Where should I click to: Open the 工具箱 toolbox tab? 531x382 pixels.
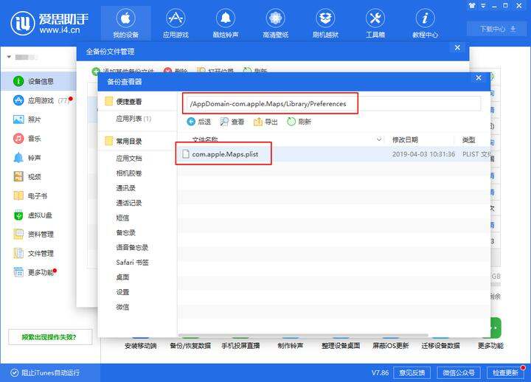click(x=375, y=23)
